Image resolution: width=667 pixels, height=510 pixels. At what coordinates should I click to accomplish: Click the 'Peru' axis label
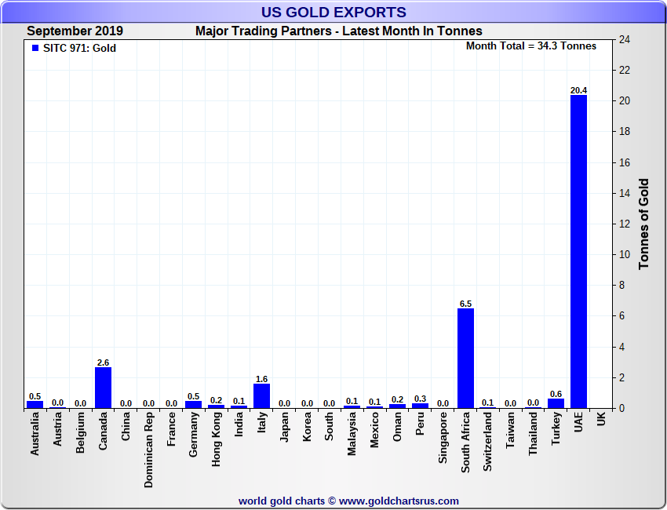click(x=421, y=424)
